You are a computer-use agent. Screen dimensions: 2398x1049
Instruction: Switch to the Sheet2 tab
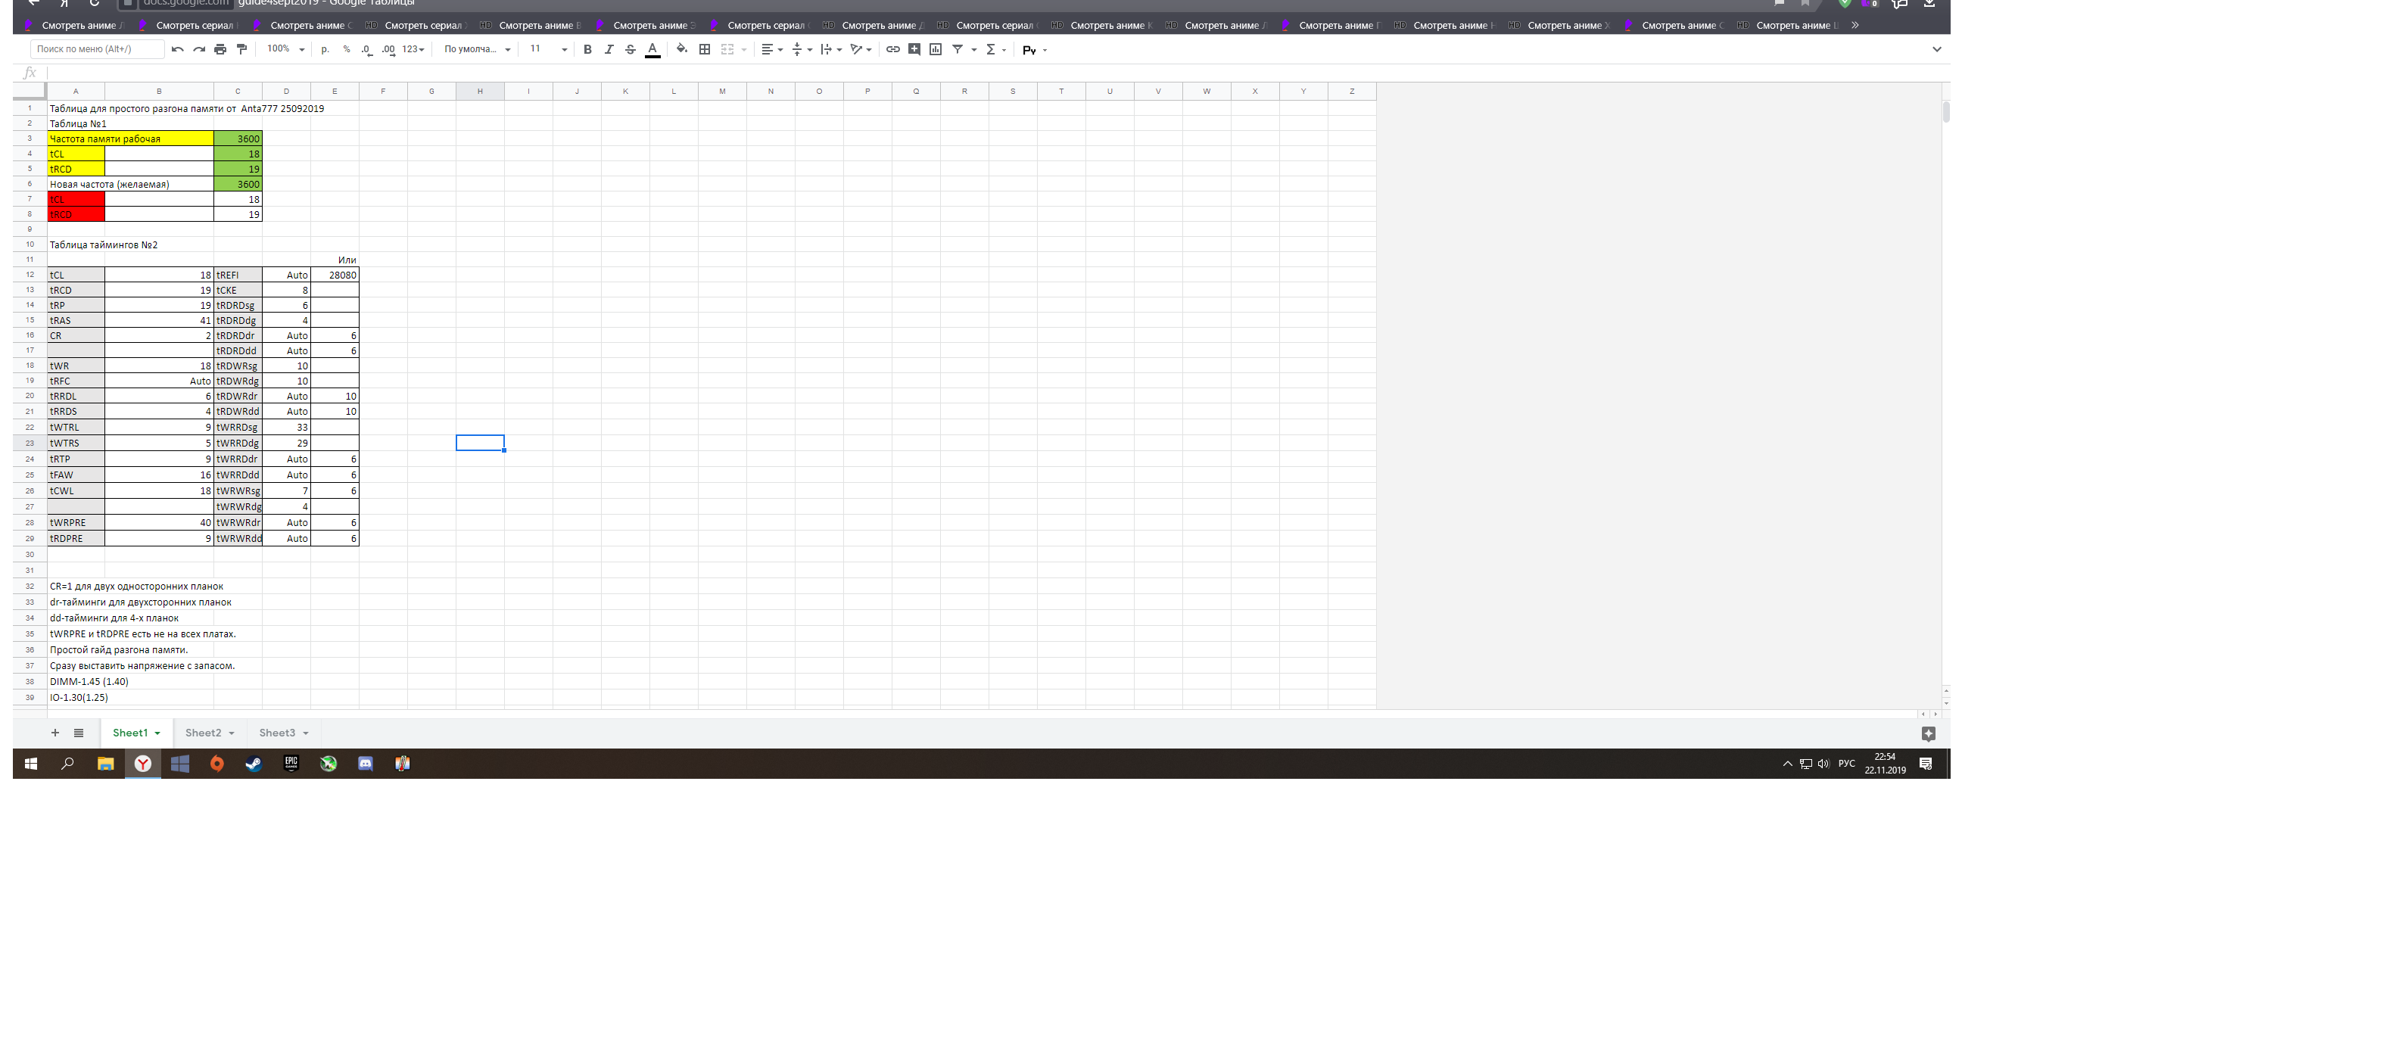coord(203,733)
